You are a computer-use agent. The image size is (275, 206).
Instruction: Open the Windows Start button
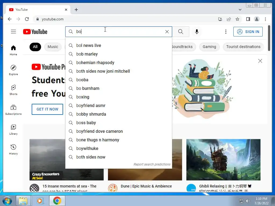(7, 201)
